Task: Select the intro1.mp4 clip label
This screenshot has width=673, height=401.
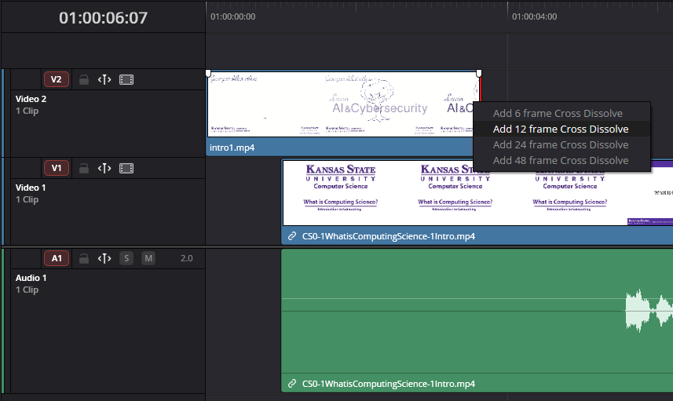Action: point(232,148)
